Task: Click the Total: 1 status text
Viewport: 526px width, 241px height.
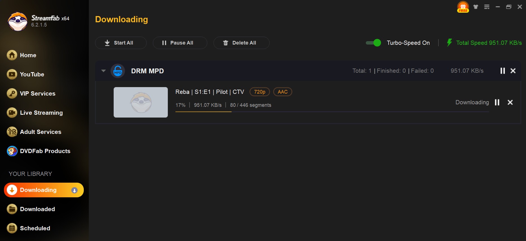Action: point(362,71)
